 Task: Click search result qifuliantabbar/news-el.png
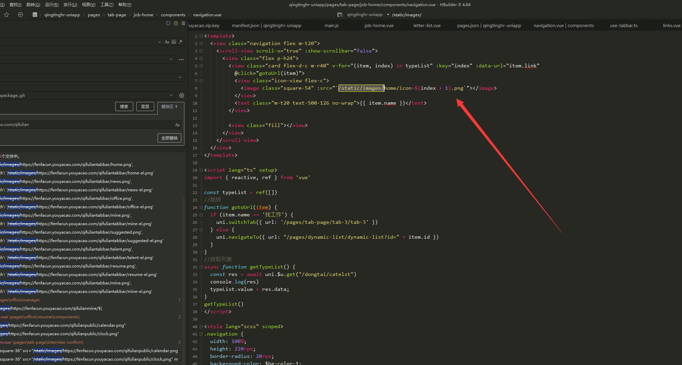click(x=76, y=190)
